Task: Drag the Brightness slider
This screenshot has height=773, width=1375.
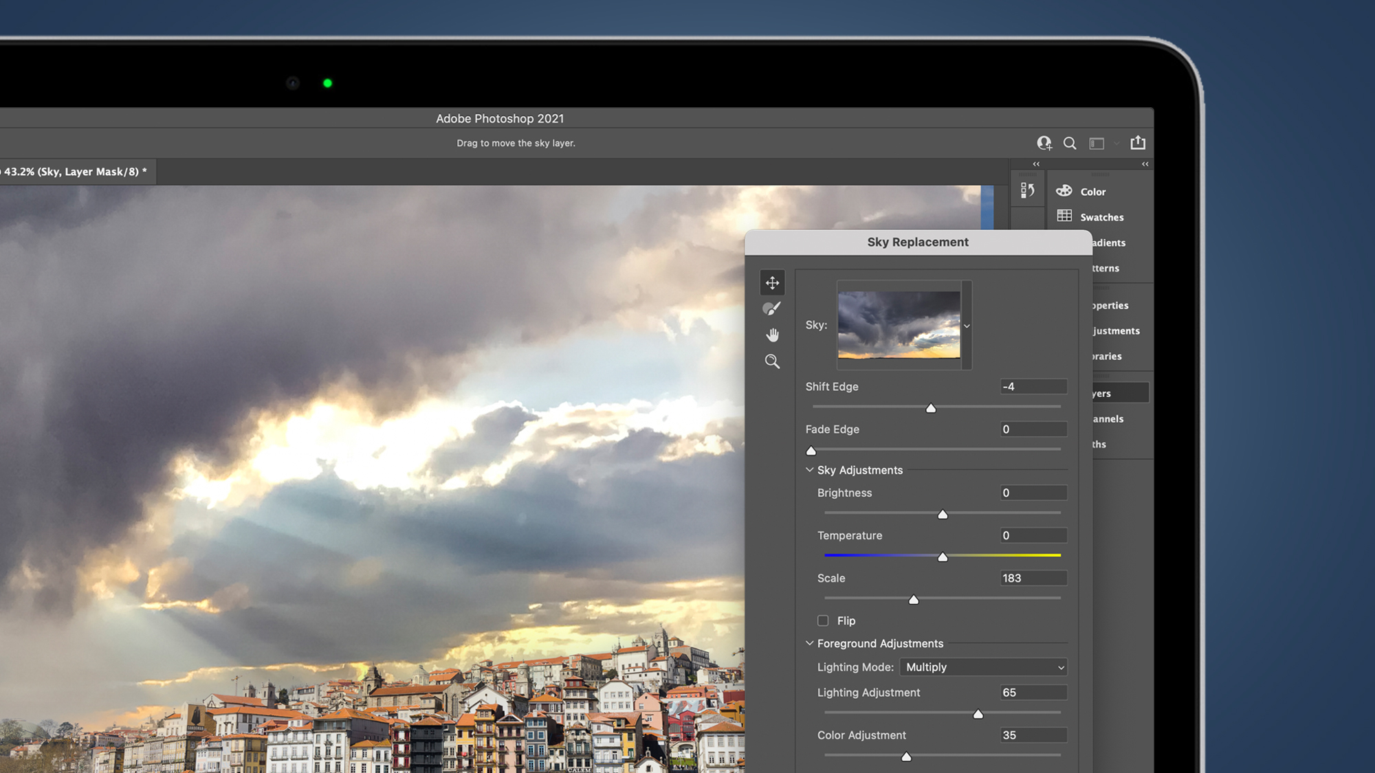Action: tap(943, 513)
